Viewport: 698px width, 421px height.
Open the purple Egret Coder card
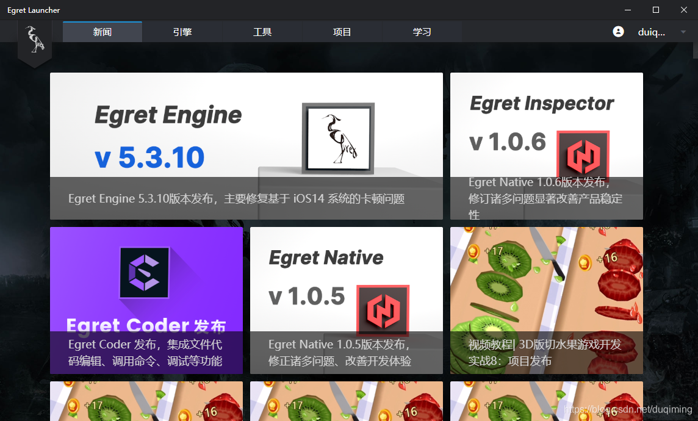click(146, 300)
